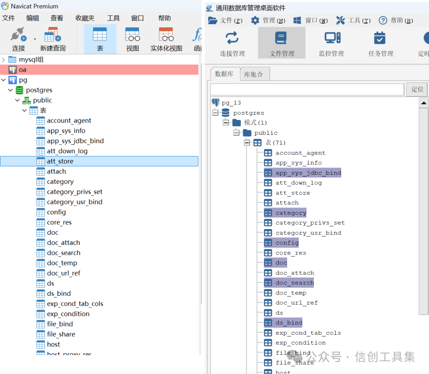Switch to the 库集合 tab
This screenshot has height=374, width=429.
(255, 74)
